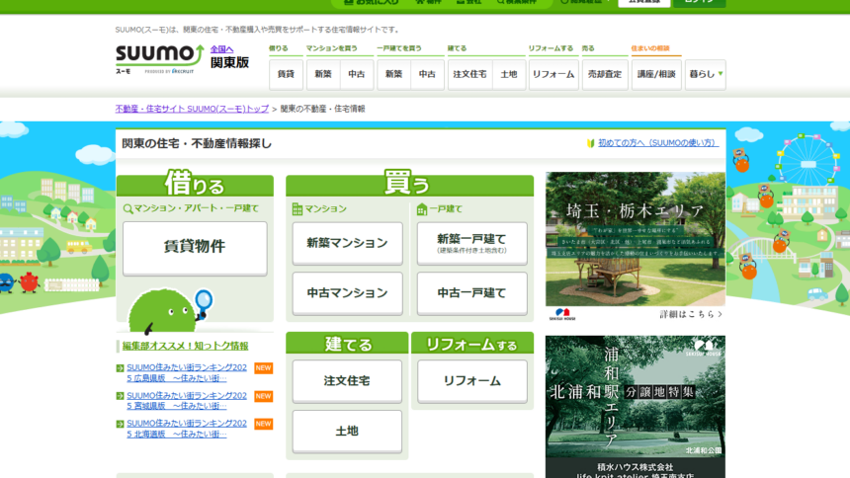Click the NEW badge on the 北海道版 ranking
850x478 pixels.
(263, 424)
